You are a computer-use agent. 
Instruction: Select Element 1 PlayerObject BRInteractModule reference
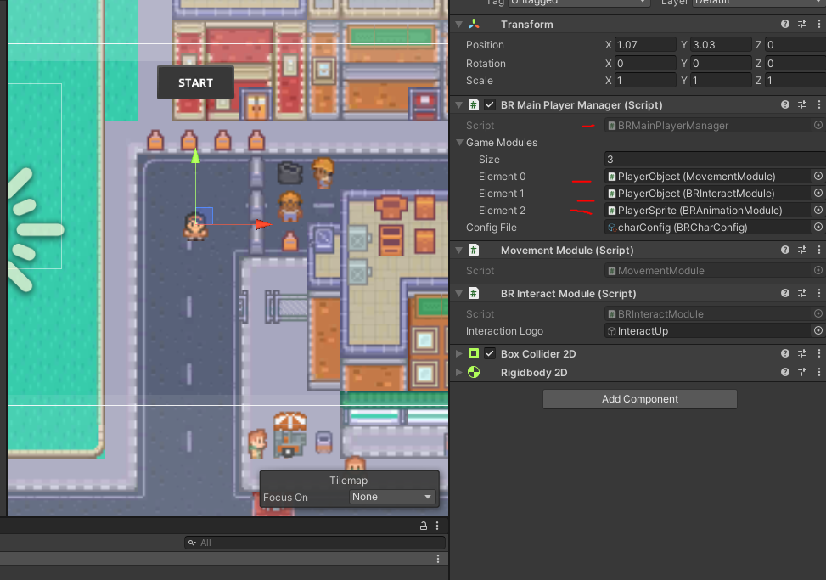707,194
